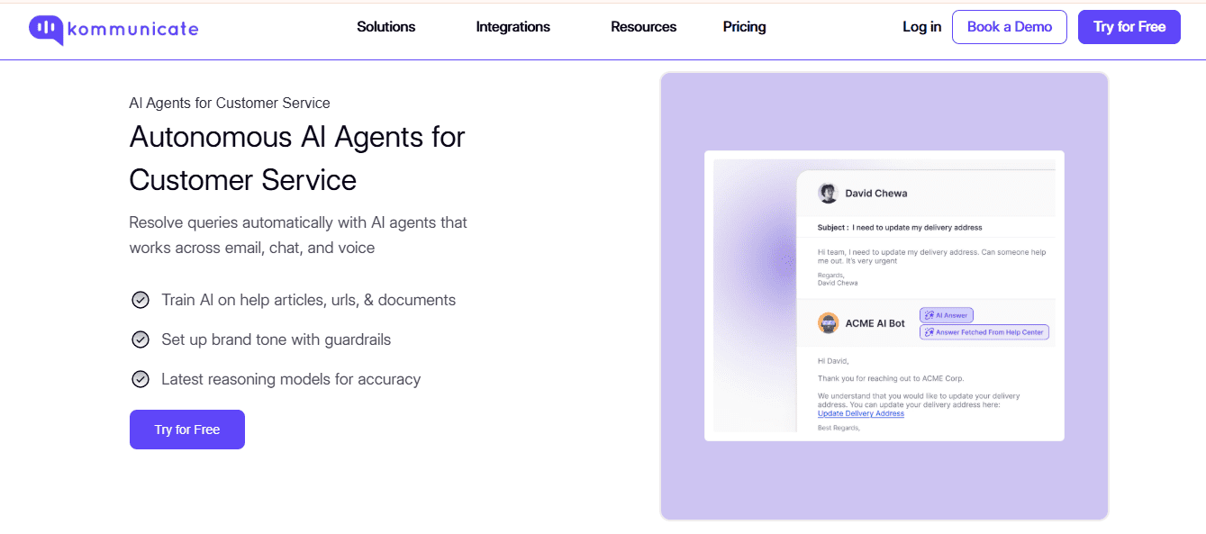
Task: Click the Log in link
Action: click(x=922, y=27)
